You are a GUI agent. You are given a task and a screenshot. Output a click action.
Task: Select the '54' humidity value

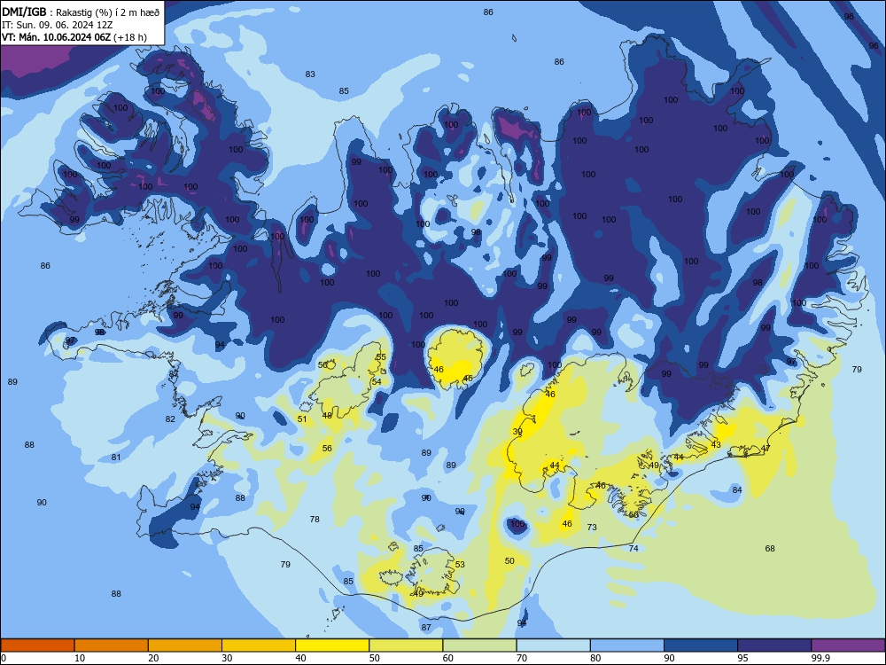(377, 381)
